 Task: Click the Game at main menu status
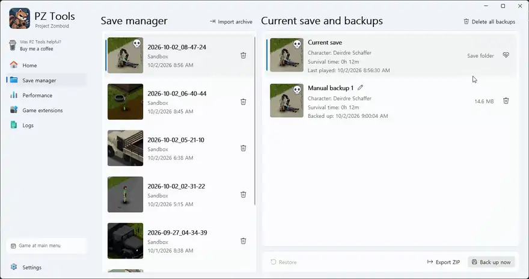pyautogui.click(x=46, y=246)
